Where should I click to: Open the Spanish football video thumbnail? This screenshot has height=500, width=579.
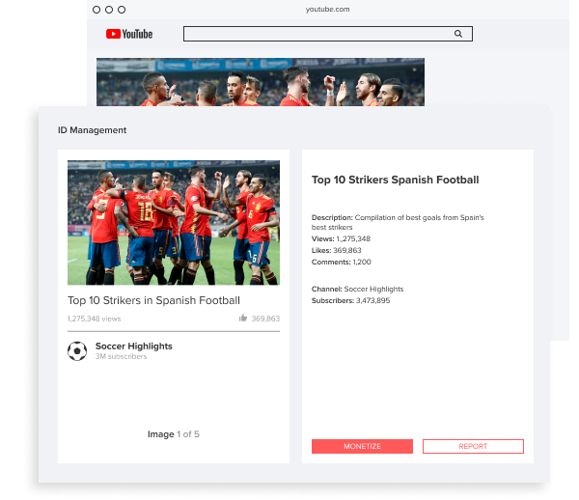[x=174, y=223]
